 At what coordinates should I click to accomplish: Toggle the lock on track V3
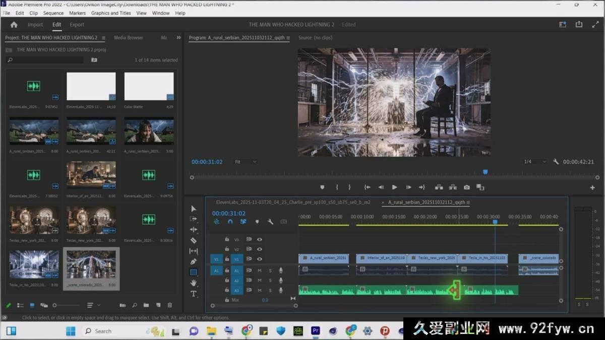(x=227, y=240)
